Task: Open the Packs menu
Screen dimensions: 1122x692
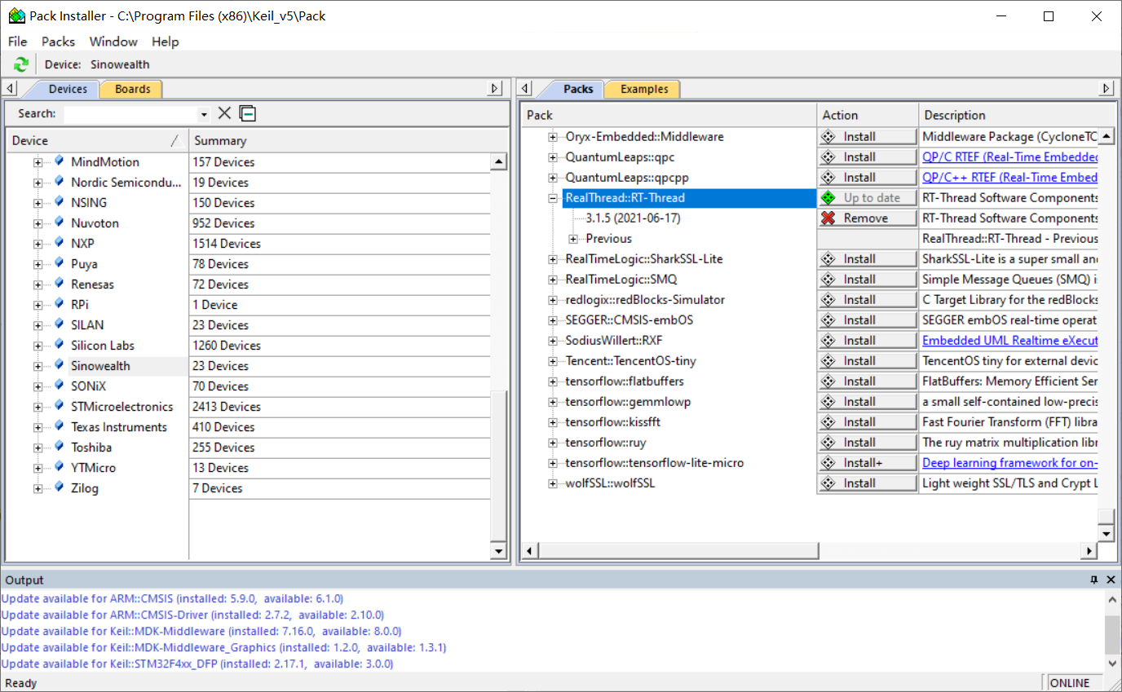Action: tap(58, 42)
